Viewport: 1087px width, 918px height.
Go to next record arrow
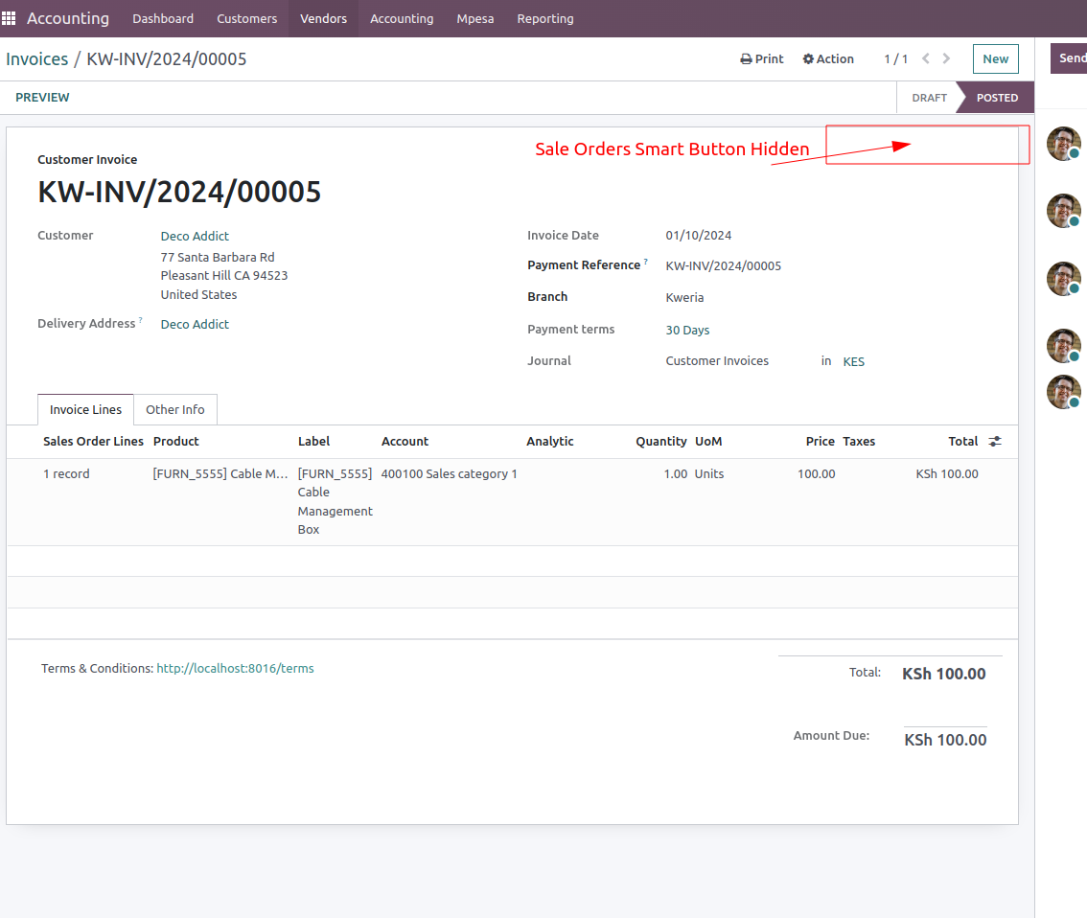click(x=947, y=59)
